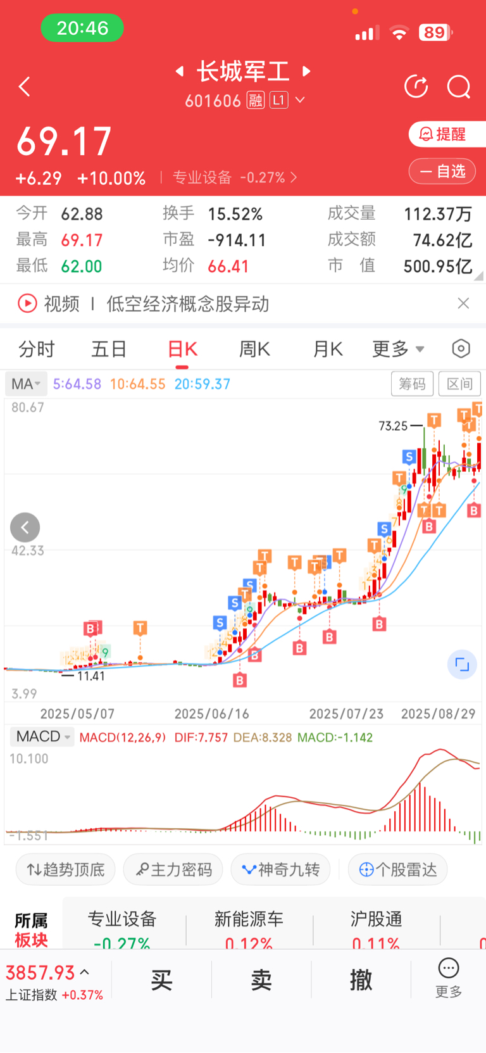Switch to the 周K tab
Viewport: 486px width, 1053px height.
[x=254, y=349]
